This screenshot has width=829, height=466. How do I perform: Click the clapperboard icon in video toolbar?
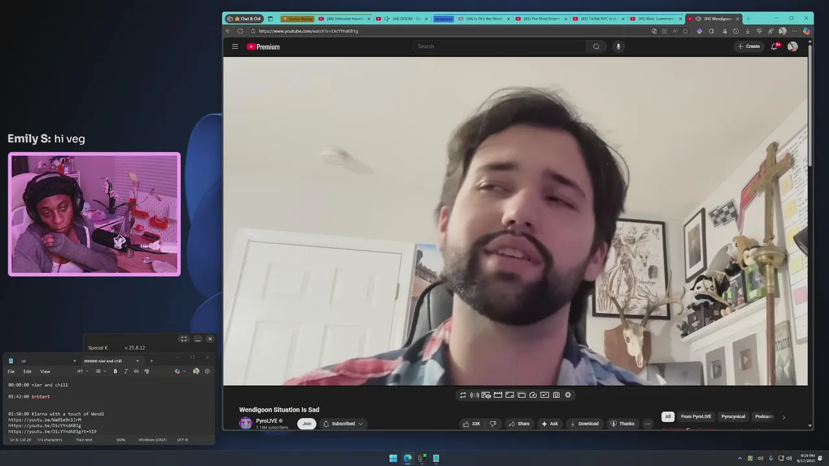coord(498,395)
